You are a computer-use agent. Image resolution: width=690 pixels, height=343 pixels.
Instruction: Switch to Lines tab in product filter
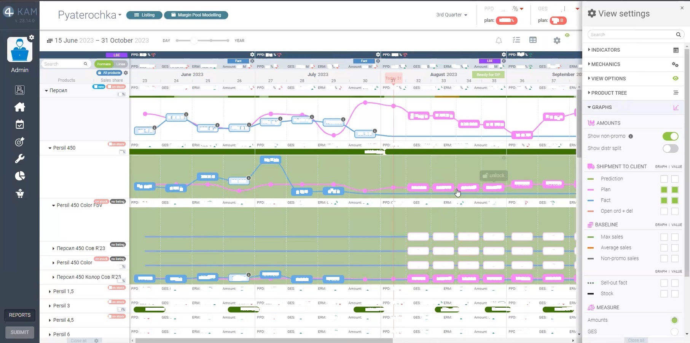point(121,64)
